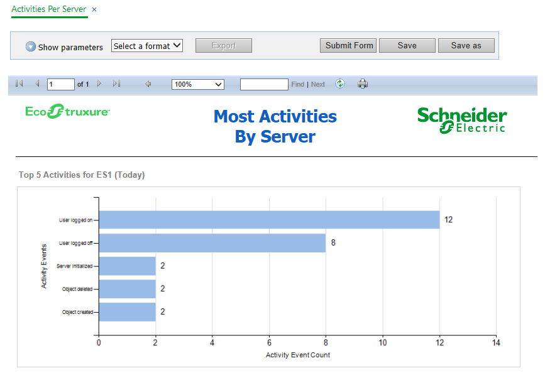Screen dimensions: 545x378
Task: Click the value label 8 beside second bar
Action: [x=333, y=242]
